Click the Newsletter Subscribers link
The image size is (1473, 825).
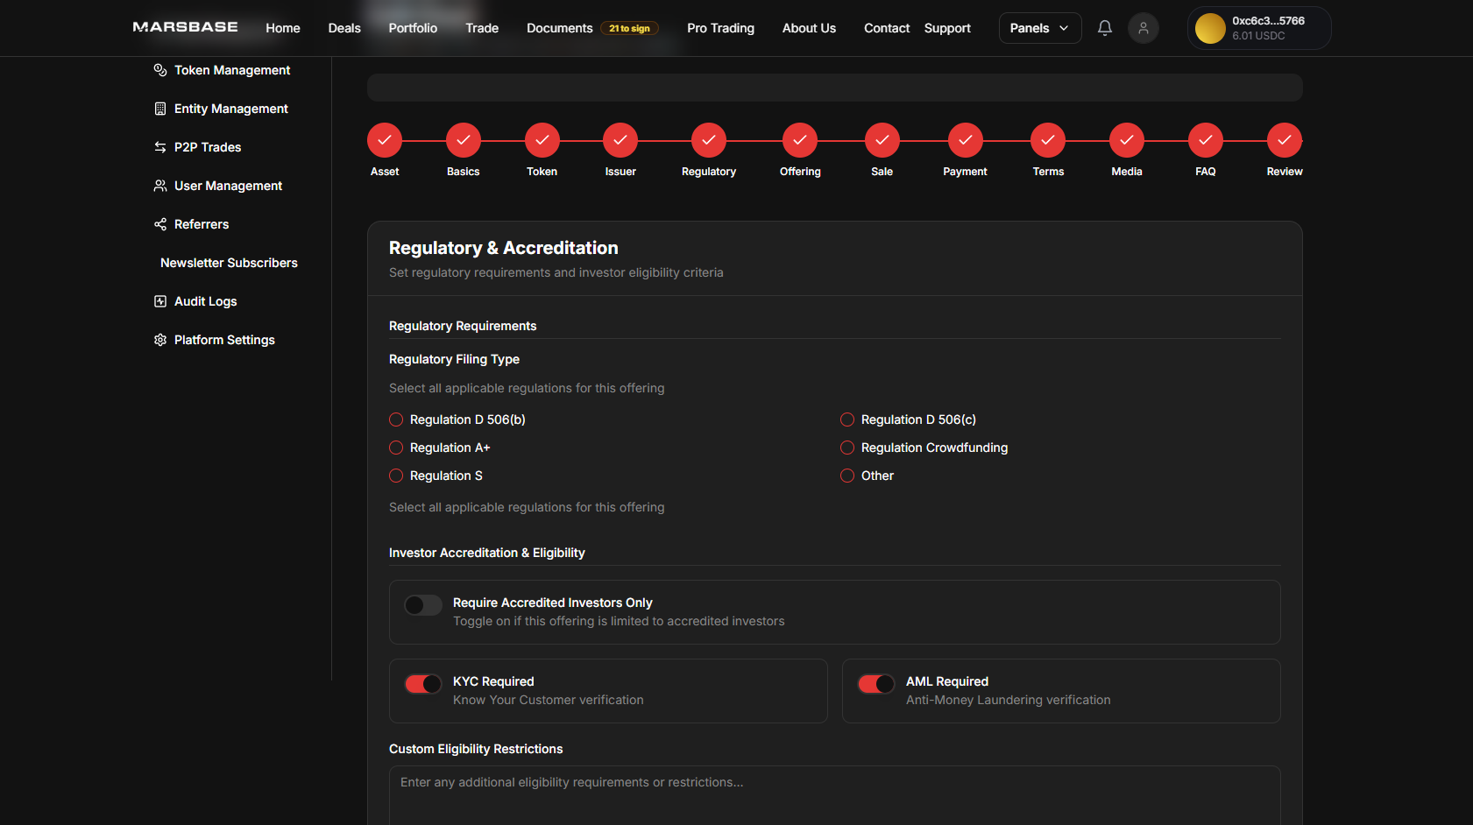(228, 262)
